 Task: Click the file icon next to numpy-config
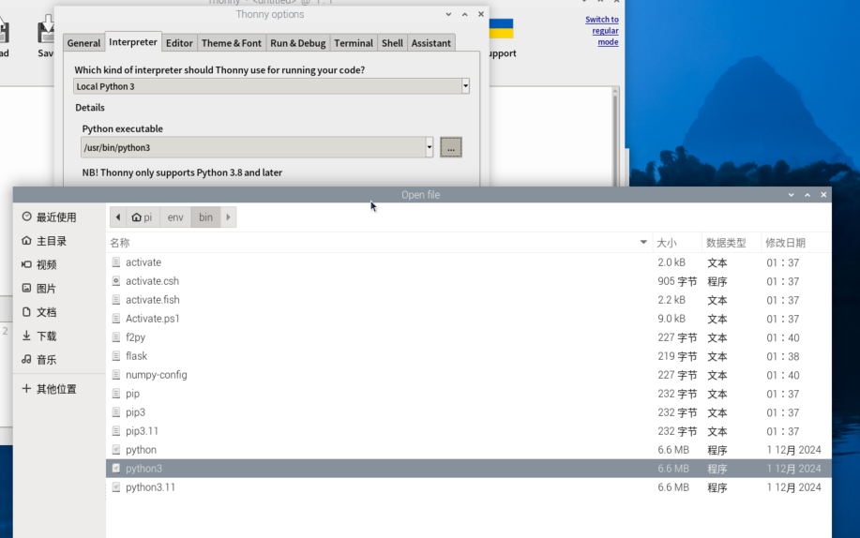[x=115, y=375]
